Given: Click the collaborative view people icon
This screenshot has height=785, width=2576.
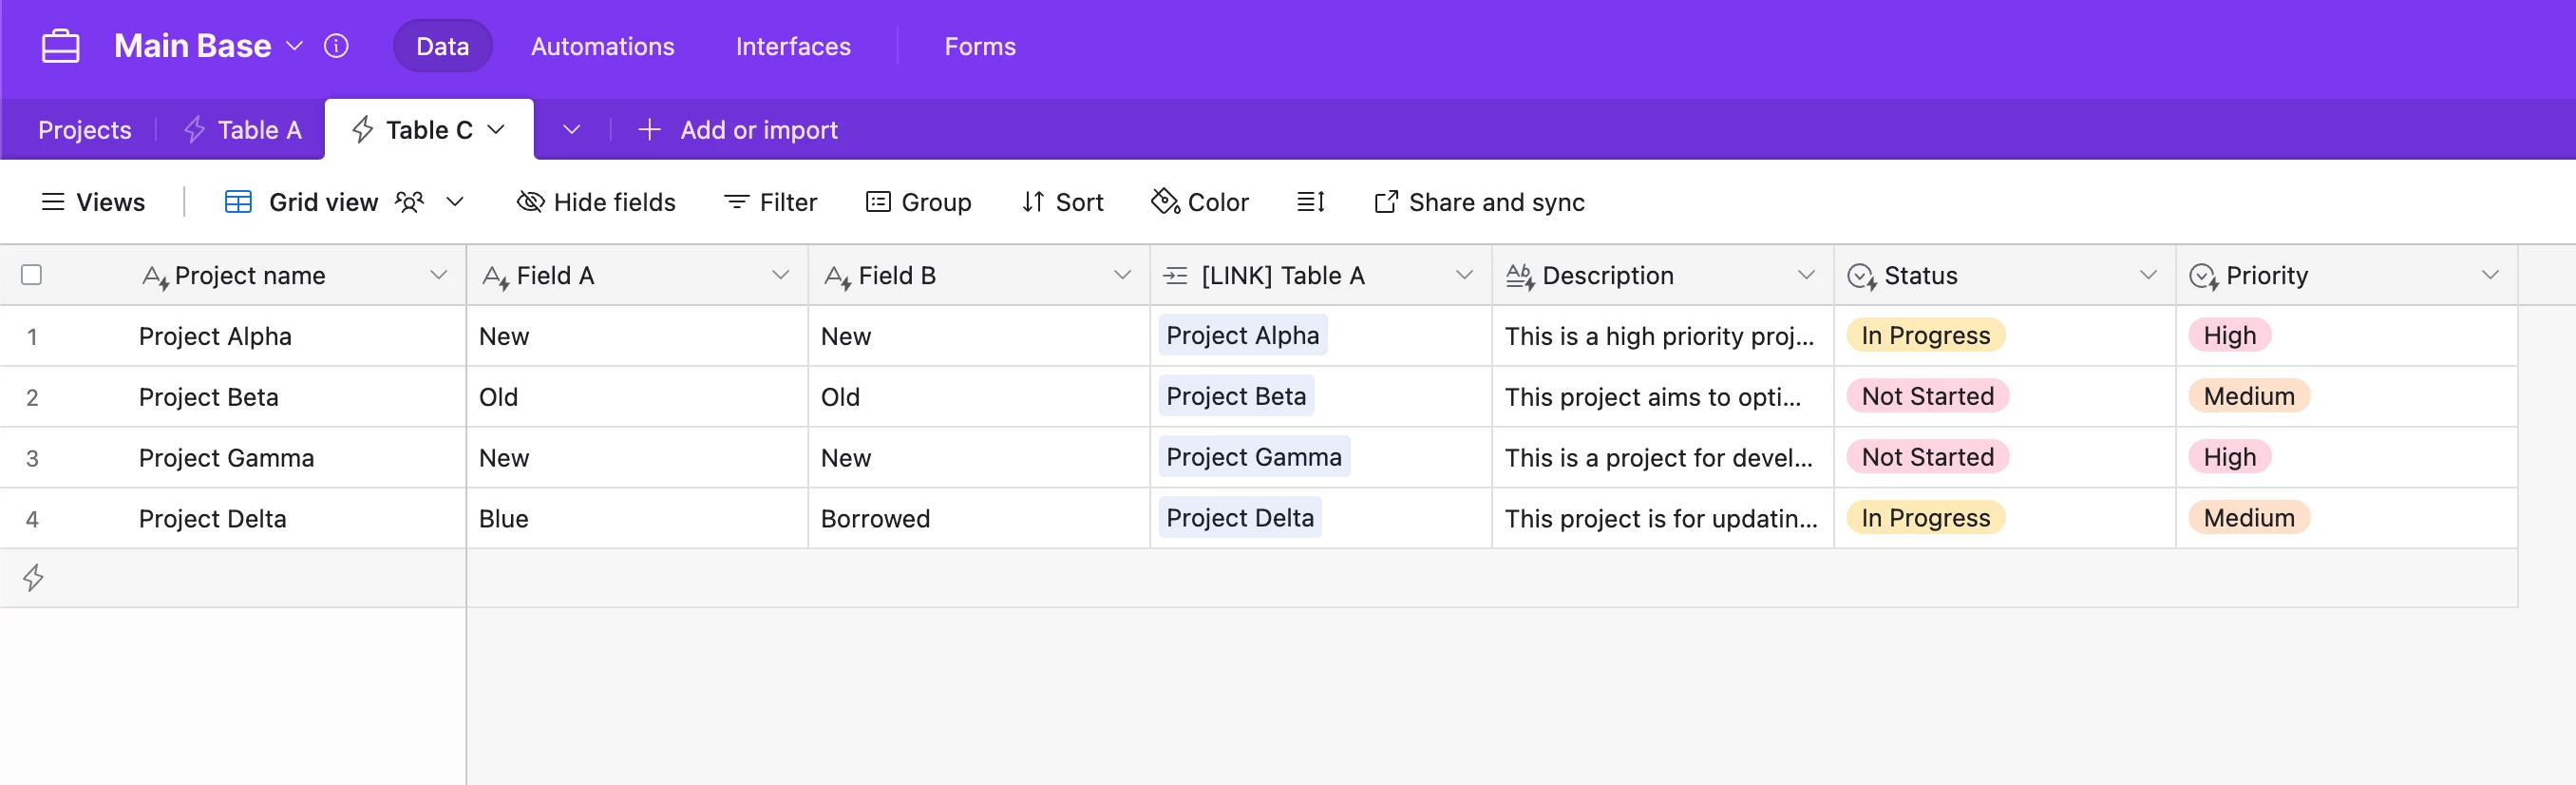Looking at the screenshot, I should tap(410, 202).
